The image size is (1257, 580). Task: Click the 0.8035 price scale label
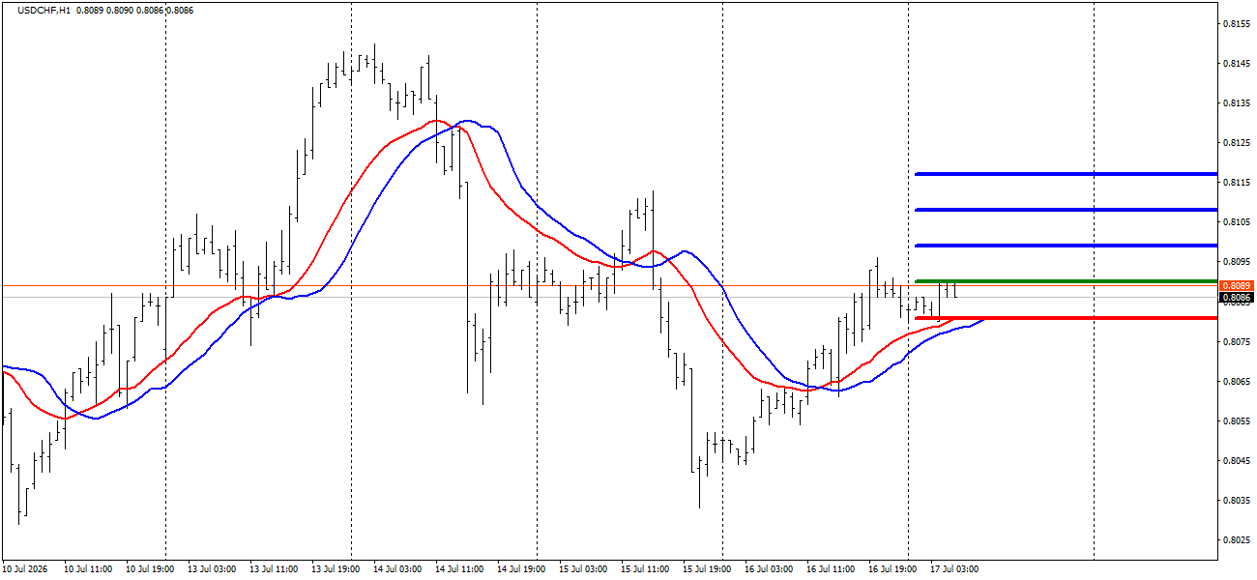[1238, 500]
